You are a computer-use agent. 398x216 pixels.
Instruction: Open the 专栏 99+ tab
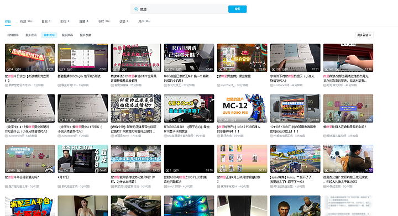(x=104, y=22)
